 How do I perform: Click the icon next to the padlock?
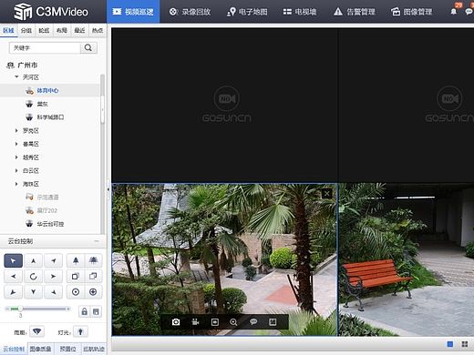coord(96,311)
